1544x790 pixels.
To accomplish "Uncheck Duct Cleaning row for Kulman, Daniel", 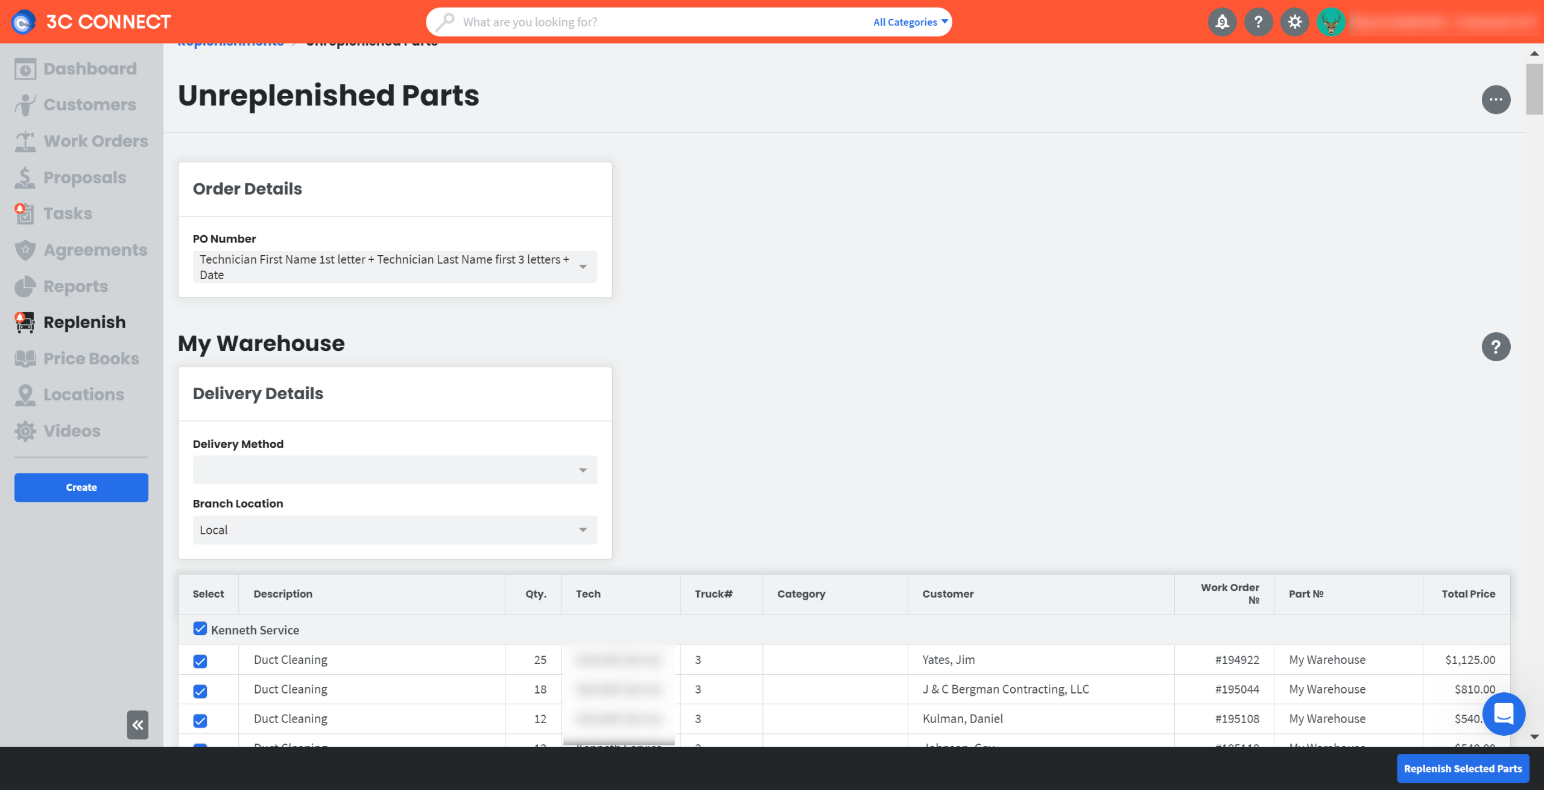I will pos(200,721).
